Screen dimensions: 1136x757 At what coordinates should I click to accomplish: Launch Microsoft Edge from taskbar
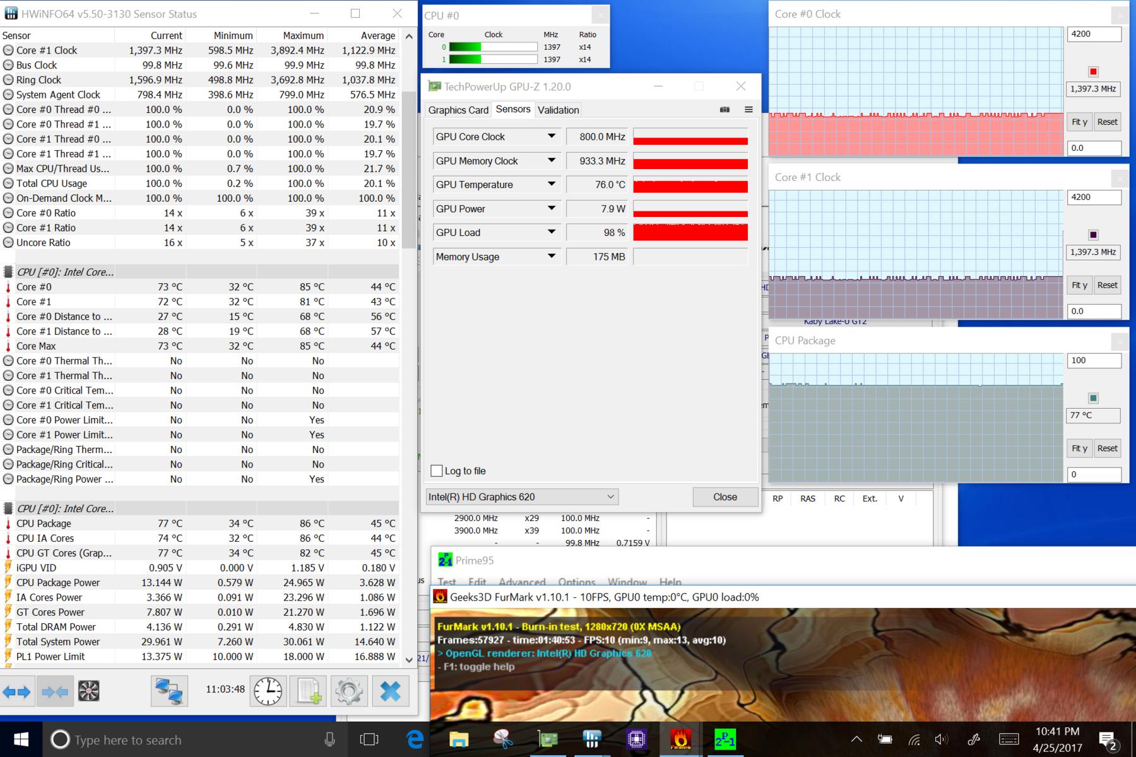pos(415,739)
